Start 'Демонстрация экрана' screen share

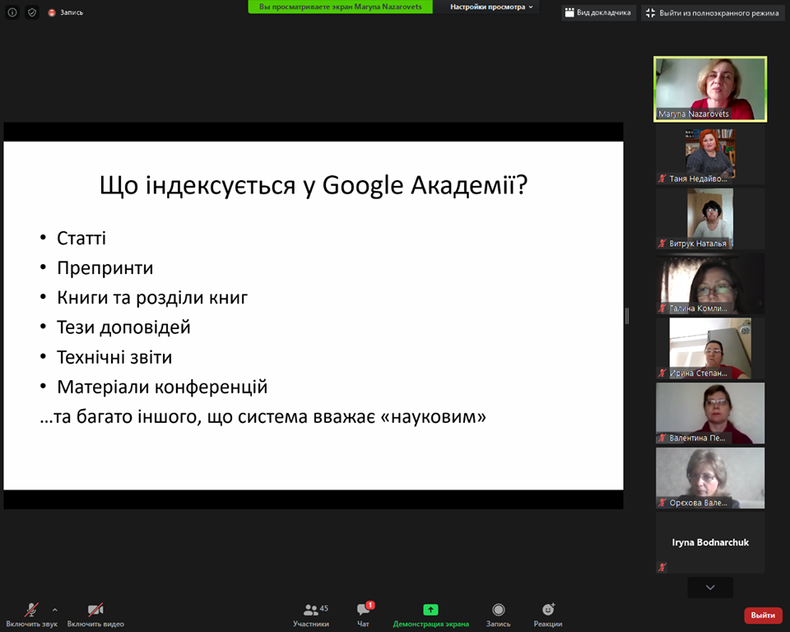pos(430,615)
